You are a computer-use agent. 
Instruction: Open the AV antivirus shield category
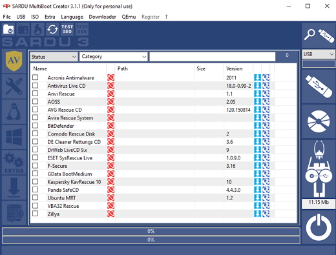point(14,61)
